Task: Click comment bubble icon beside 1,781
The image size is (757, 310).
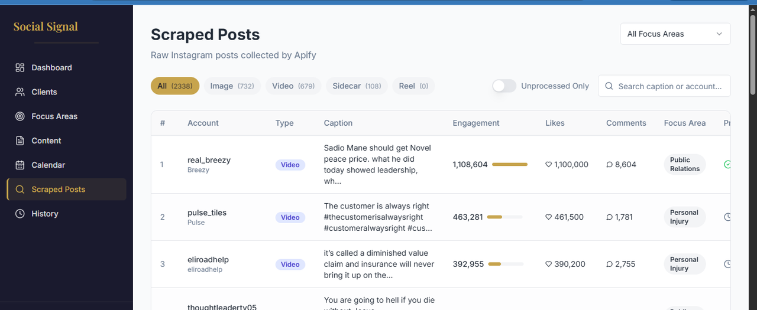Action: [x=610, y=217]
